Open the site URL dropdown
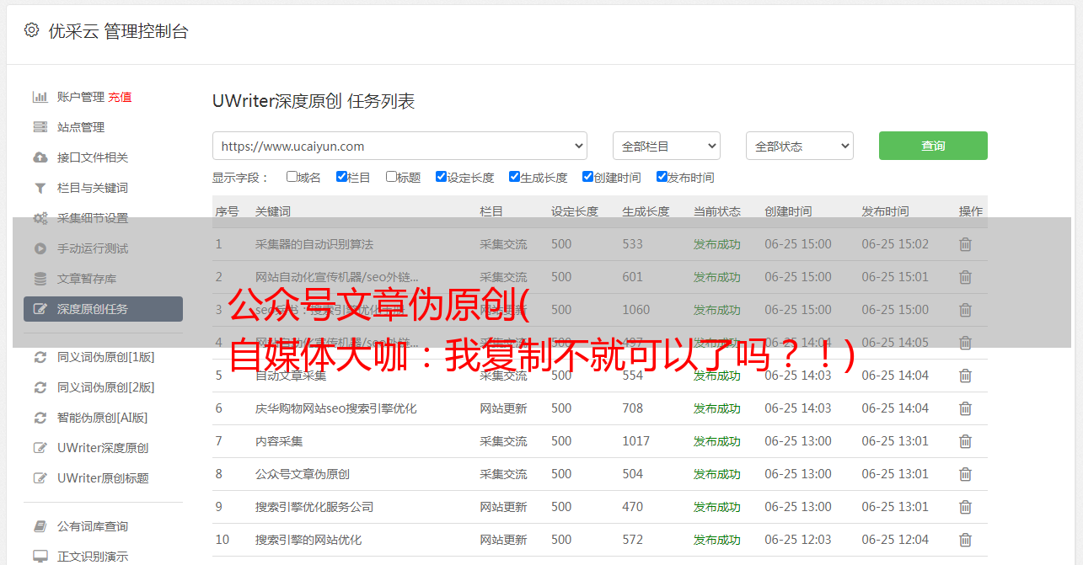This screenshot has height=565, width=1083. point(399,146)
